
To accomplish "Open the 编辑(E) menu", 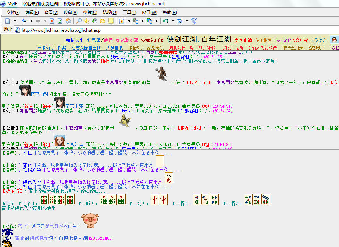I will pyautogui.click(x=32, y=13).
